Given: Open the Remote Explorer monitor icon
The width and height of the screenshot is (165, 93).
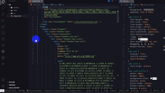Looking at the screenshot, I should (3, 33).
